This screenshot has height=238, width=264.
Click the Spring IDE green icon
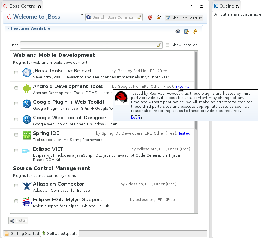point(27,135)
